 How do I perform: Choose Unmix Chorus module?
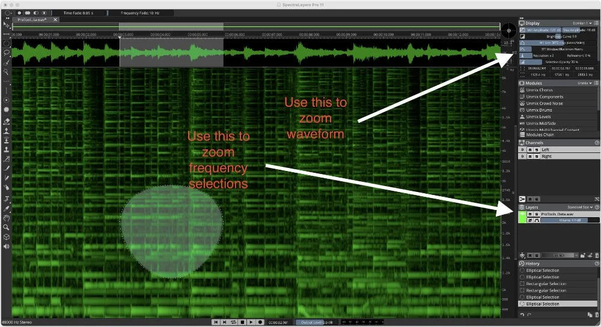(x=539, y=90)
